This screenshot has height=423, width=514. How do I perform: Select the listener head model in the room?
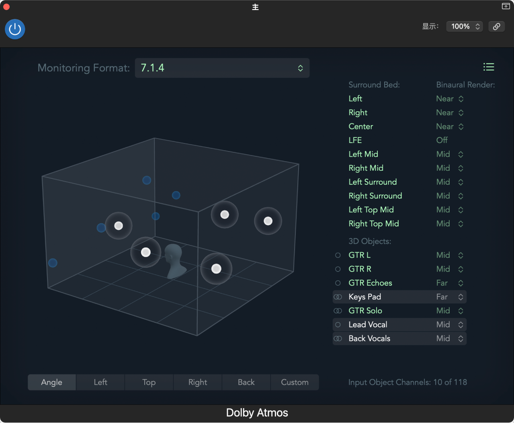(175, 261)
